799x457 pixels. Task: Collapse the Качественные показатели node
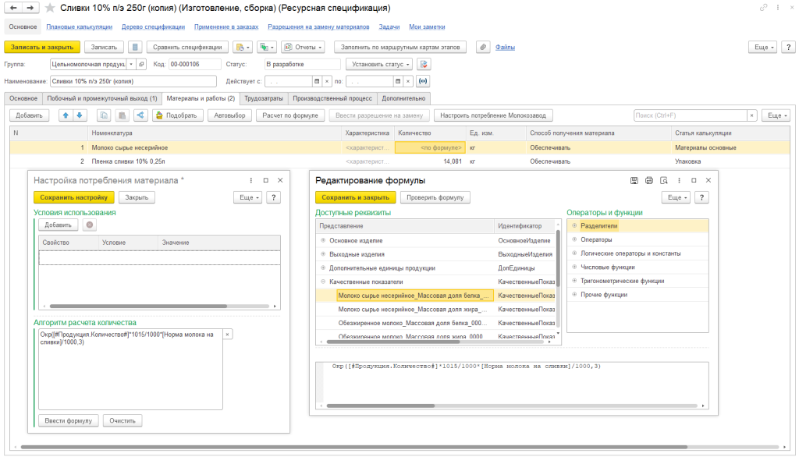323,282
